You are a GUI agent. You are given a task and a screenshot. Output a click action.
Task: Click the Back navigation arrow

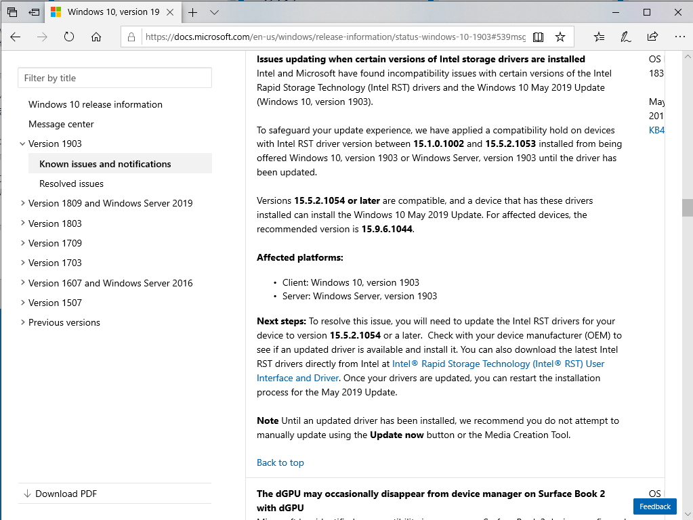click(x=15, y=37)
